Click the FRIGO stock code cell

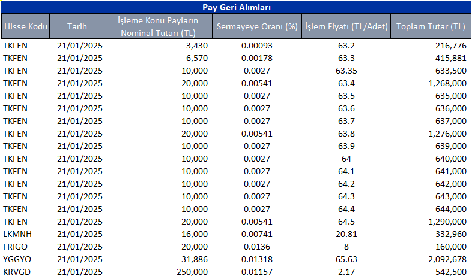[15, 247]
